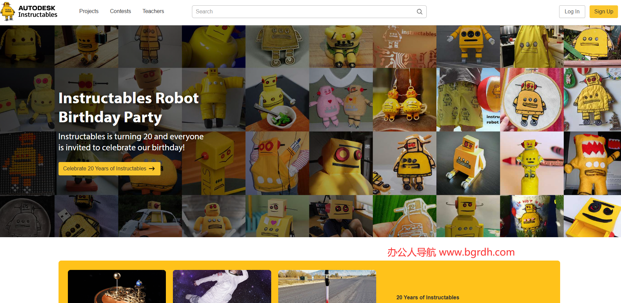
Task: Click the felt robot with jagged teeth
Action: click(x=592, y=163)
